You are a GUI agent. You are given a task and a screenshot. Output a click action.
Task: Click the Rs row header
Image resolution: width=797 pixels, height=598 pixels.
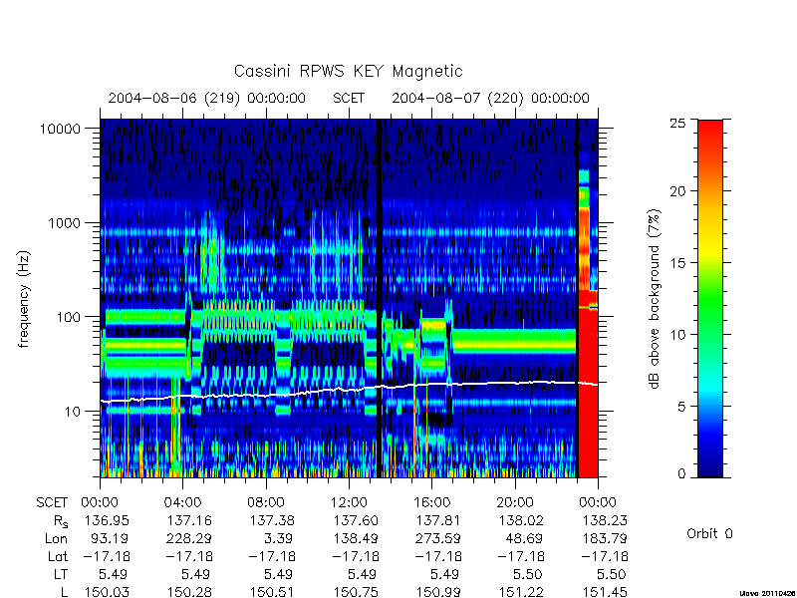[60, 521]
